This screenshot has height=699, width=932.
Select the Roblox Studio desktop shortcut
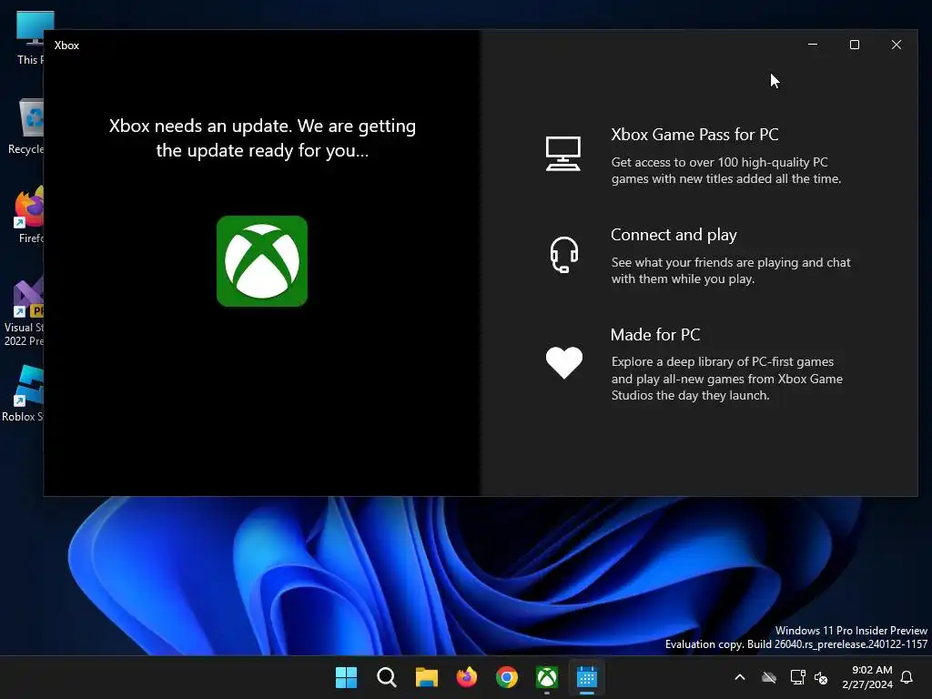24,393
